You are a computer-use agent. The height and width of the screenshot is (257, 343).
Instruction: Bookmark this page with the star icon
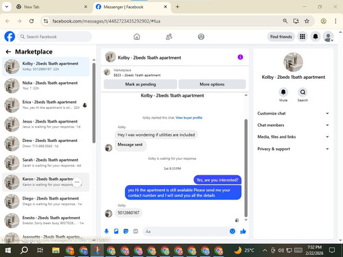[x=307, y=21]
